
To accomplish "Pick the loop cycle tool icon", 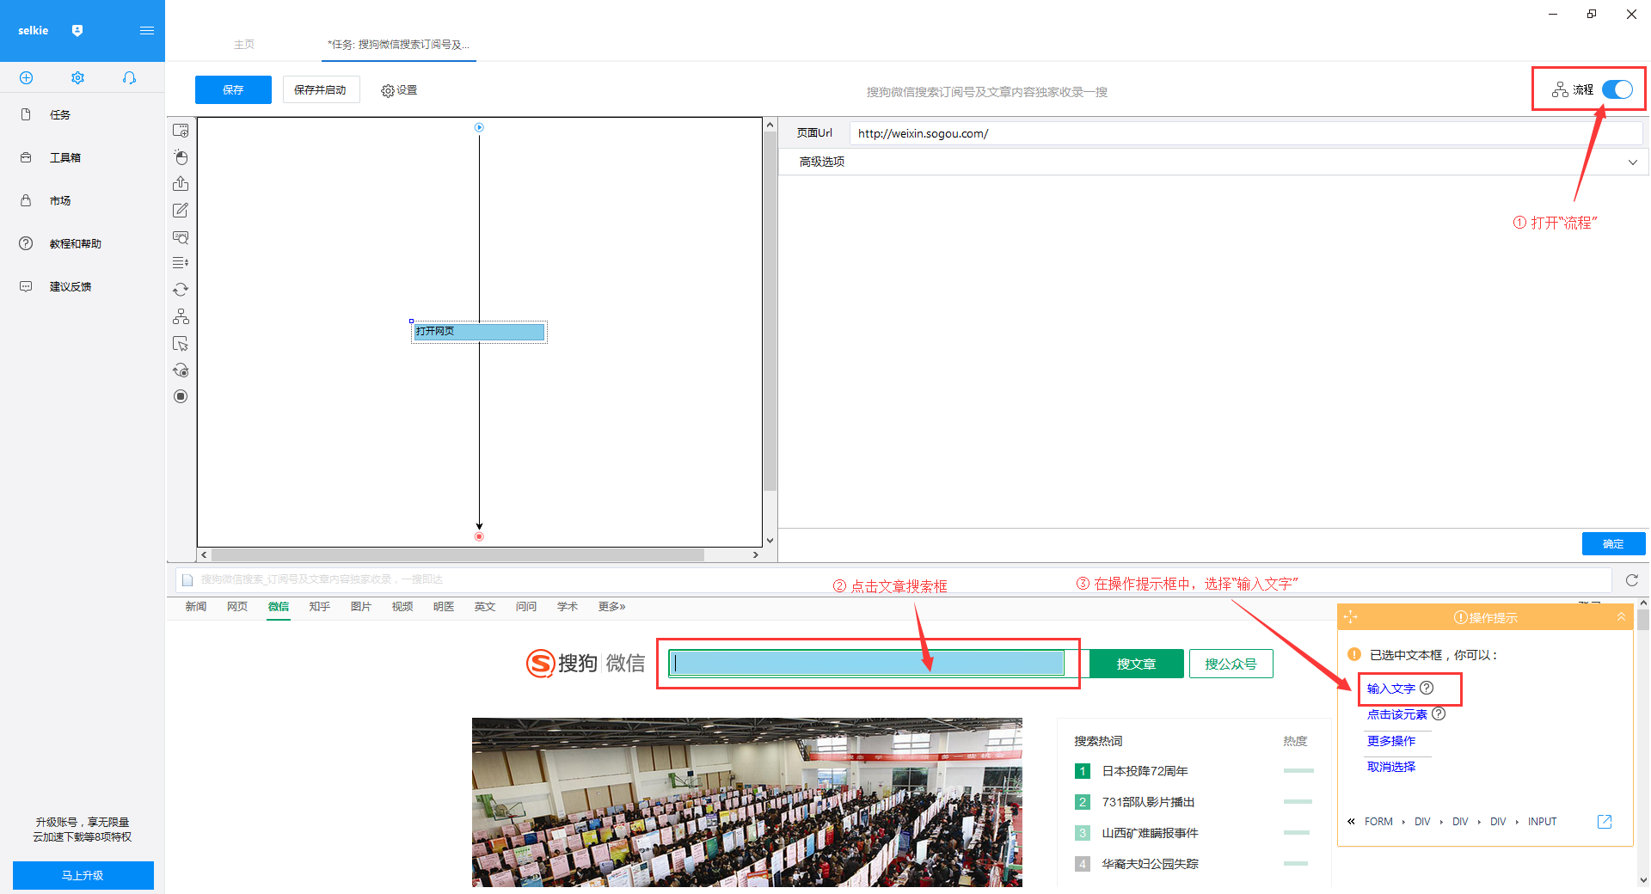I will [181, 290].
